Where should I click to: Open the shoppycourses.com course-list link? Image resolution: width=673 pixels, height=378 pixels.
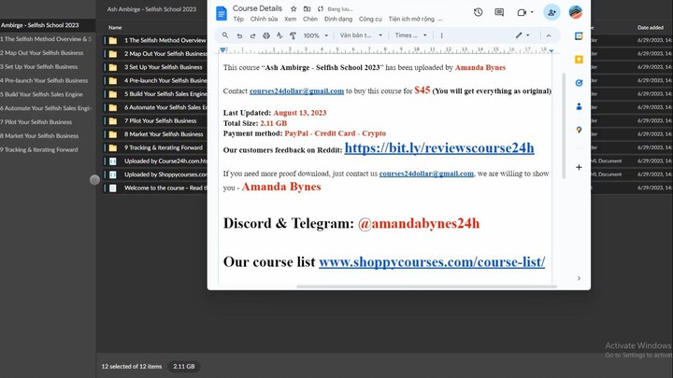pos(432,262)
